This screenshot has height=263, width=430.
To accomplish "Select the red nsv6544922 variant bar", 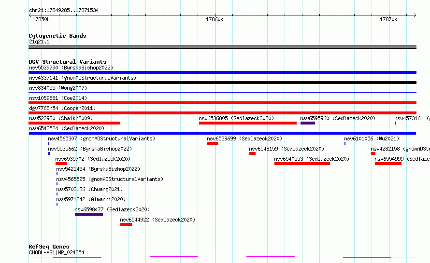I will tap(126, 224).
